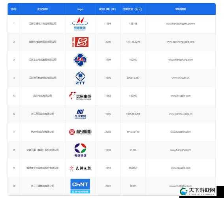The image size is (224, 198).
Task: Click serial number 10 in the last row
Action: 14,186
